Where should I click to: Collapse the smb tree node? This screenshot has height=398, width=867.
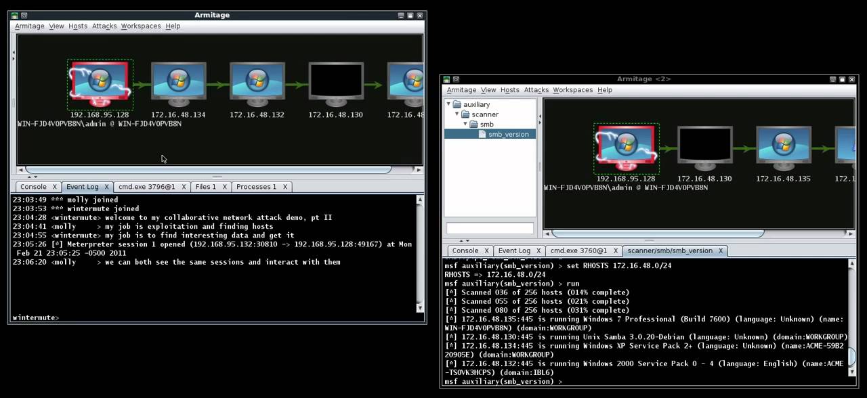pos(465,125)
